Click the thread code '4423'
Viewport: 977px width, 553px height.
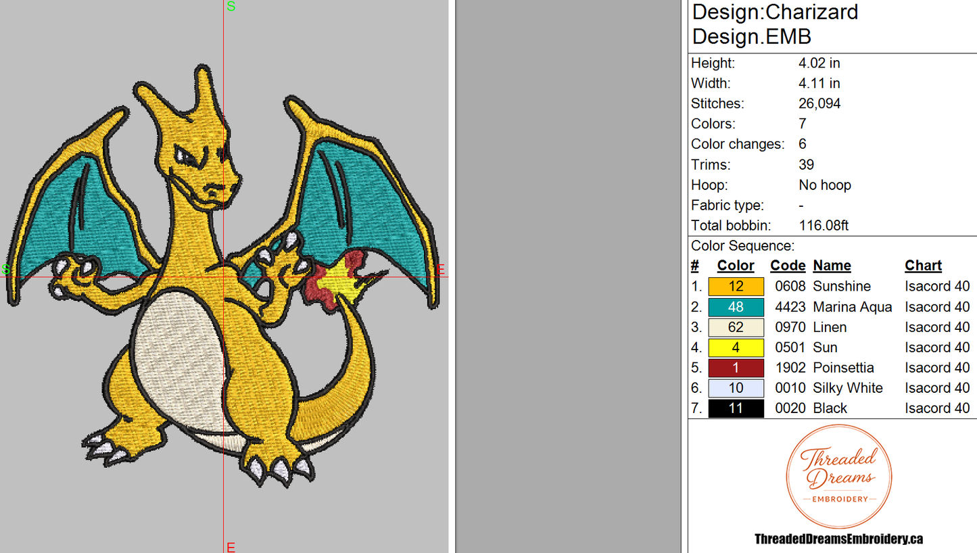coord(790,307)
